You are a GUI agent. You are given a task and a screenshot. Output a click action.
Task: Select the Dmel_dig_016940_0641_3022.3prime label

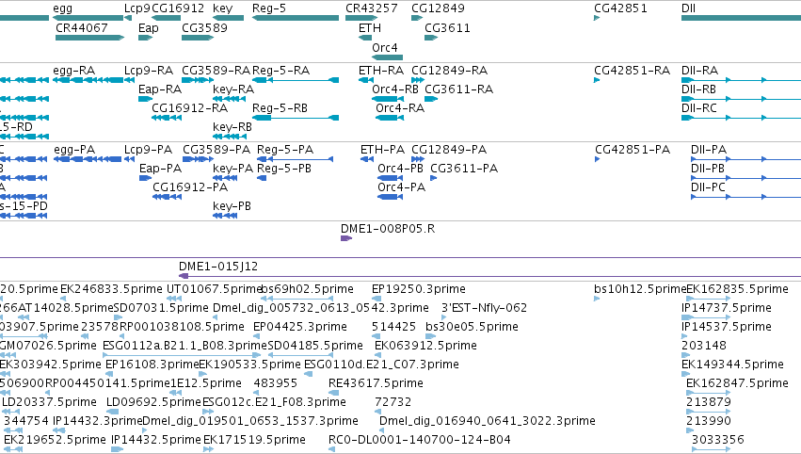[x=488, y=421]
